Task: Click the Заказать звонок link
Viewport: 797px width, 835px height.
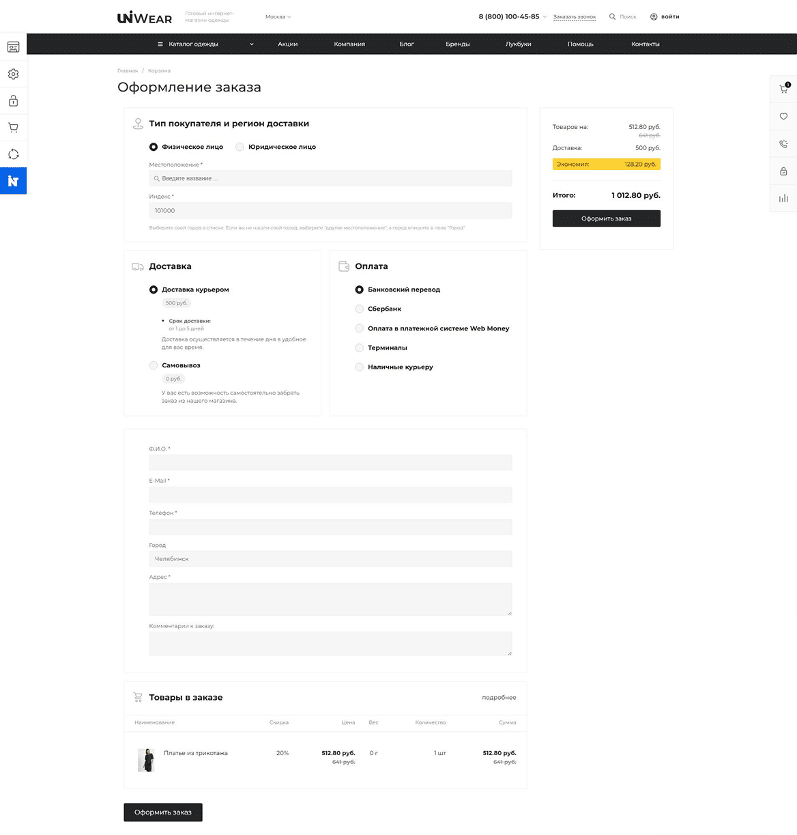Action: [x=574, y=17]
